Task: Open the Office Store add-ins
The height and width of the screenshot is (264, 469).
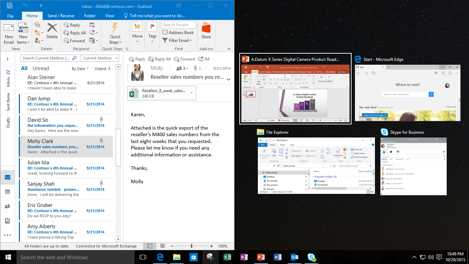Action: click(x=206, y=31)
